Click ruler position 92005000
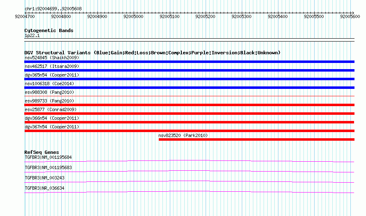The height and width of the screenshot is (216, 366). click(133, 16)
